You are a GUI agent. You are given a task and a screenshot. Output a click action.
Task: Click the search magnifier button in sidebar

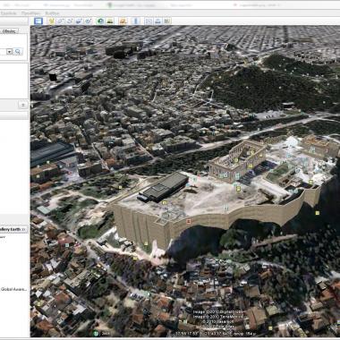pos(18,52)
